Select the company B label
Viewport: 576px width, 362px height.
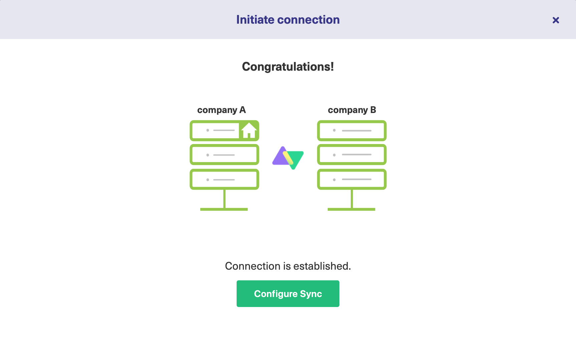click(352, 110)
